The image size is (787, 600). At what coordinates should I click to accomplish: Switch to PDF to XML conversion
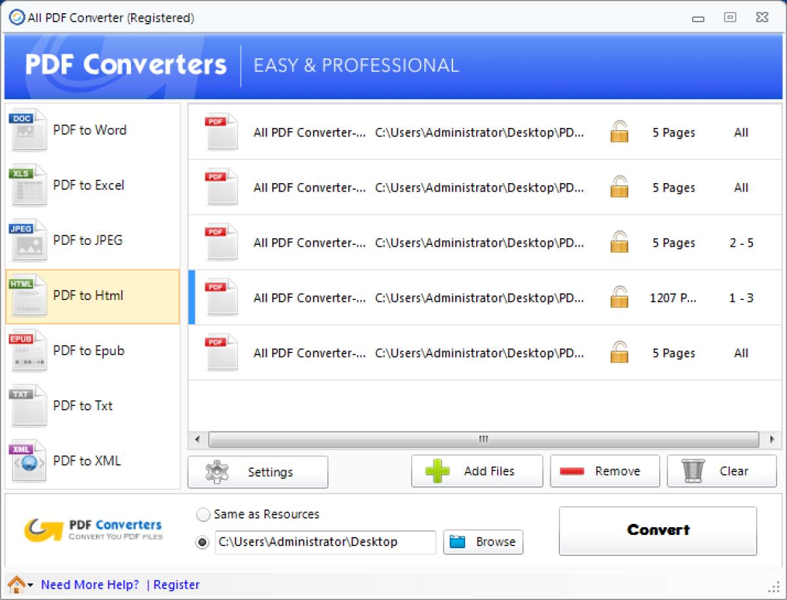pyautogui.click(x=28, y=460)
